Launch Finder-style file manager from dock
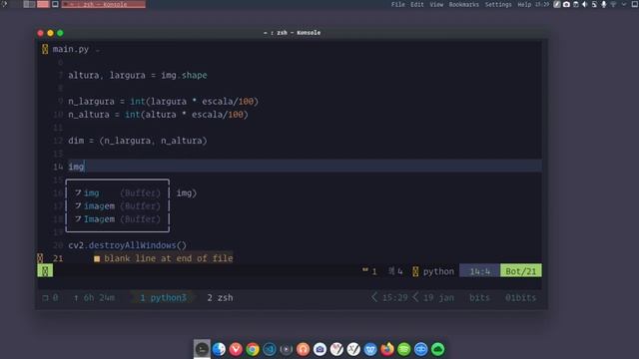The height and width of the screenshot is (359, 639). [219, 349]
